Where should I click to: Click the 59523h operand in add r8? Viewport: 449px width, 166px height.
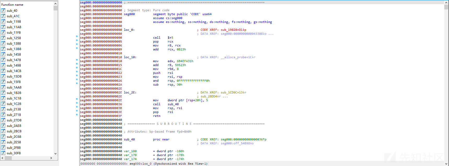click(180, 65)
